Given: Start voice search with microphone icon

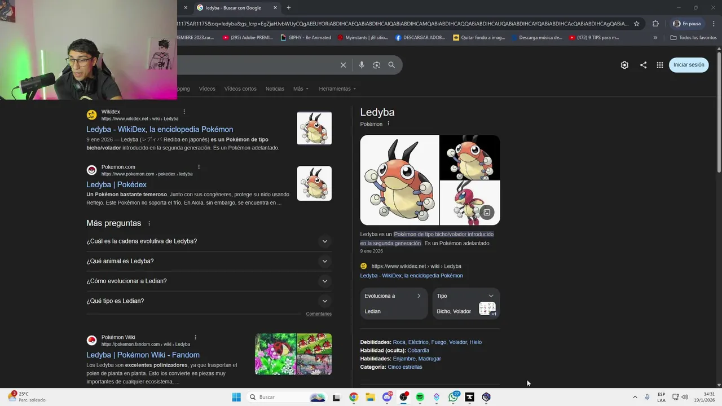Looking at the screenshot, I should (x=362, y=65).
